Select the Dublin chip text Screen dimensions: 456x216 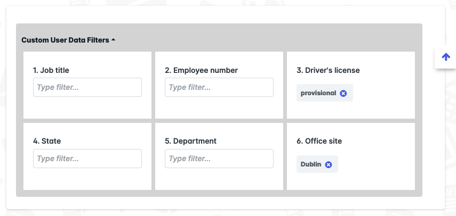pyautogui.click(x=311, y=164)
